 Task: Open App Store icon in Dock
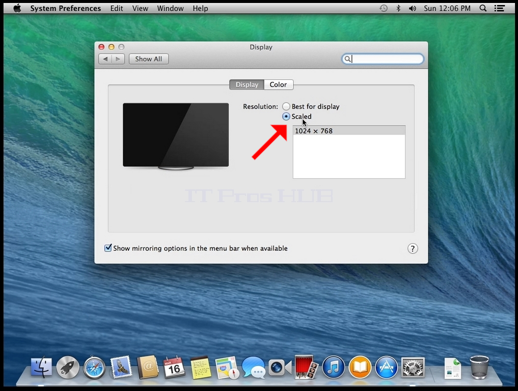[x=386, y=367]
